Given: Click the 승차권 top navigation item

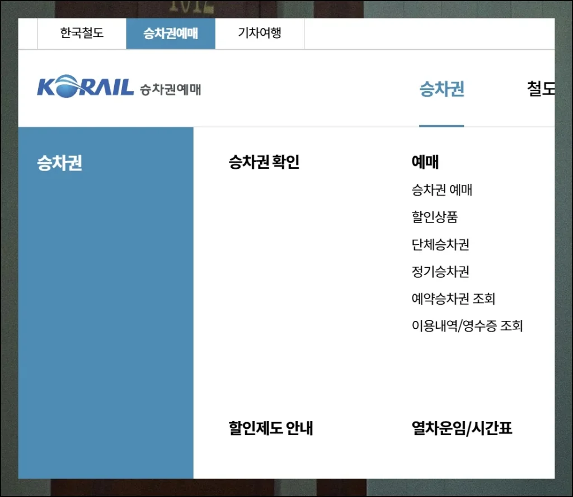Looking at the screenshot, I should click(x=442, y=87).
